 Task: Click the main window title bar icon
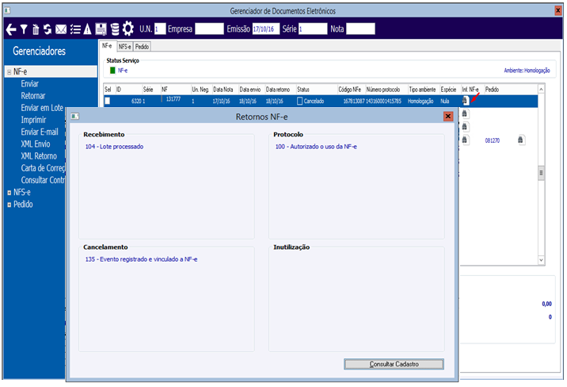pyautogui.click(x=7, y=10)
